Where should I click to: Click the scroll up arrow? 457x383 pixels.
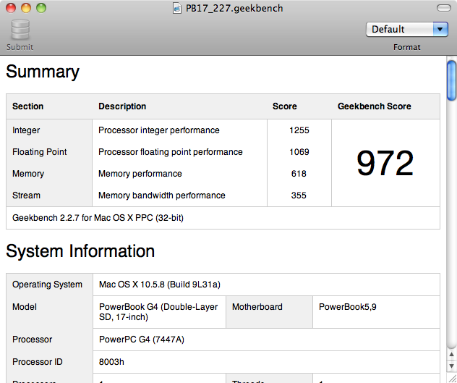(451, 354)
